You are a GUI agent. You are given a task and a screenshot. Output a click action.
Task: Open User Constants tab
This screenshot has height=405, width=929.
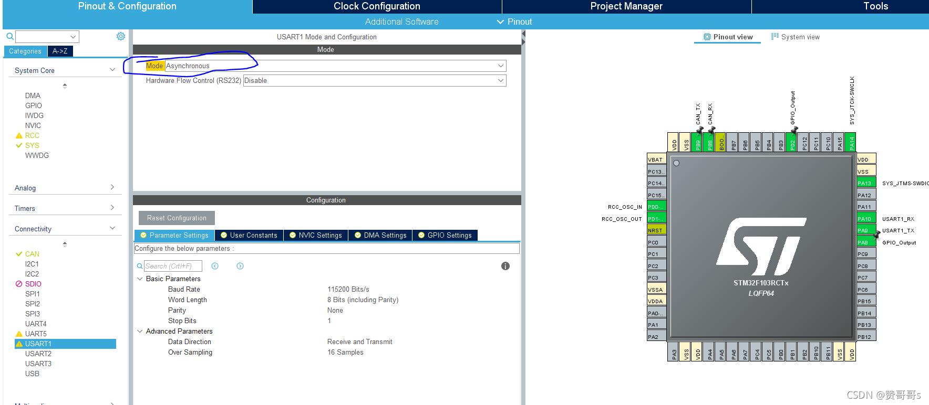[x=249, y=235]
